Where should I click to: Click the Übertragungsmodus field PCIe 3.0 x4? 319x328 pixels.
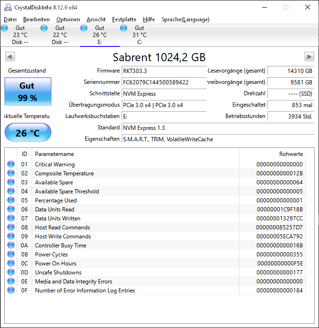pyautogui.click(x=164, y=105)
